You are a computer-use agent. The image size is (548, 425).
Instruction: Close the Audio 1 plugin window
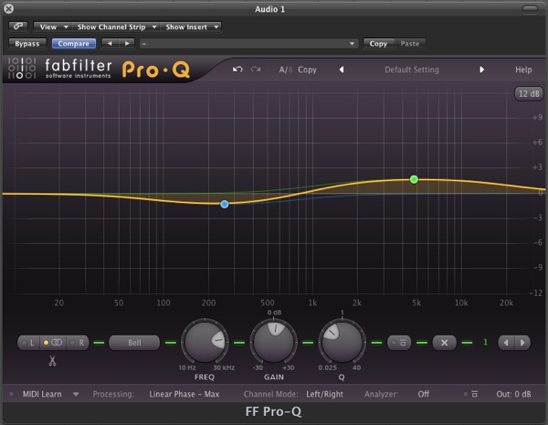(x=9, y=8)
